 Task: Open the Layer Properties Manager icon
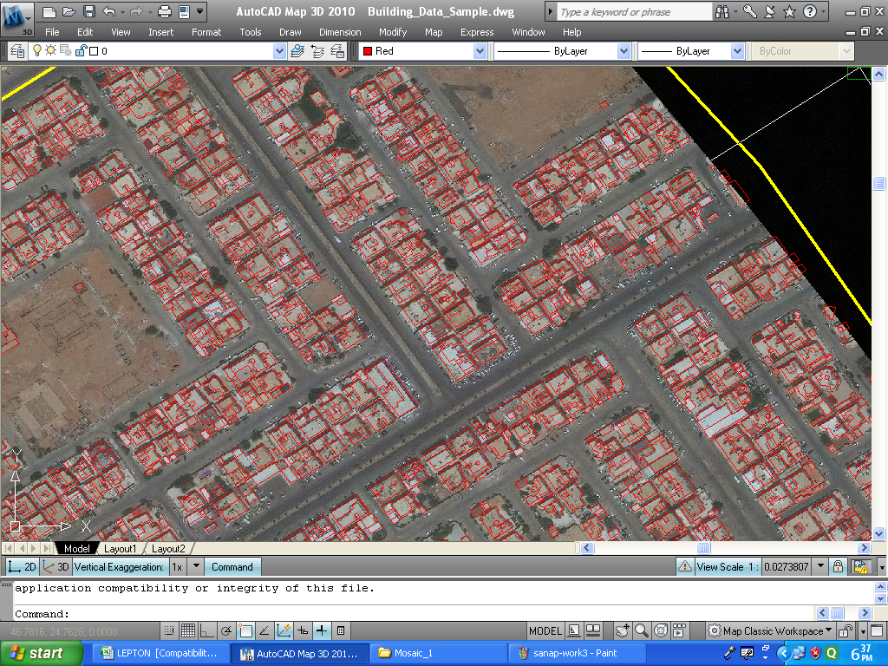coord(17,51)
